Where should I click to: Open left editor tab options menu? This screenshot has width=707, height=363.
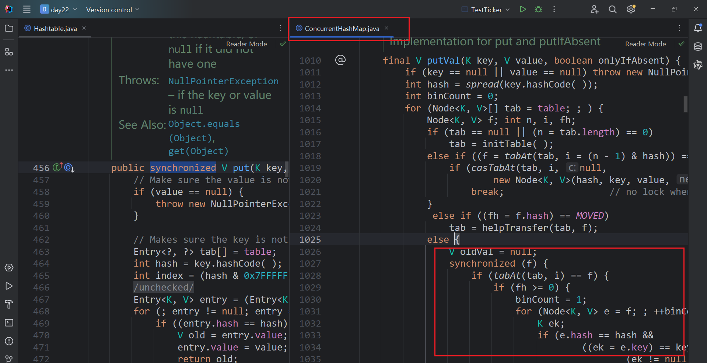tap(281, 28)
